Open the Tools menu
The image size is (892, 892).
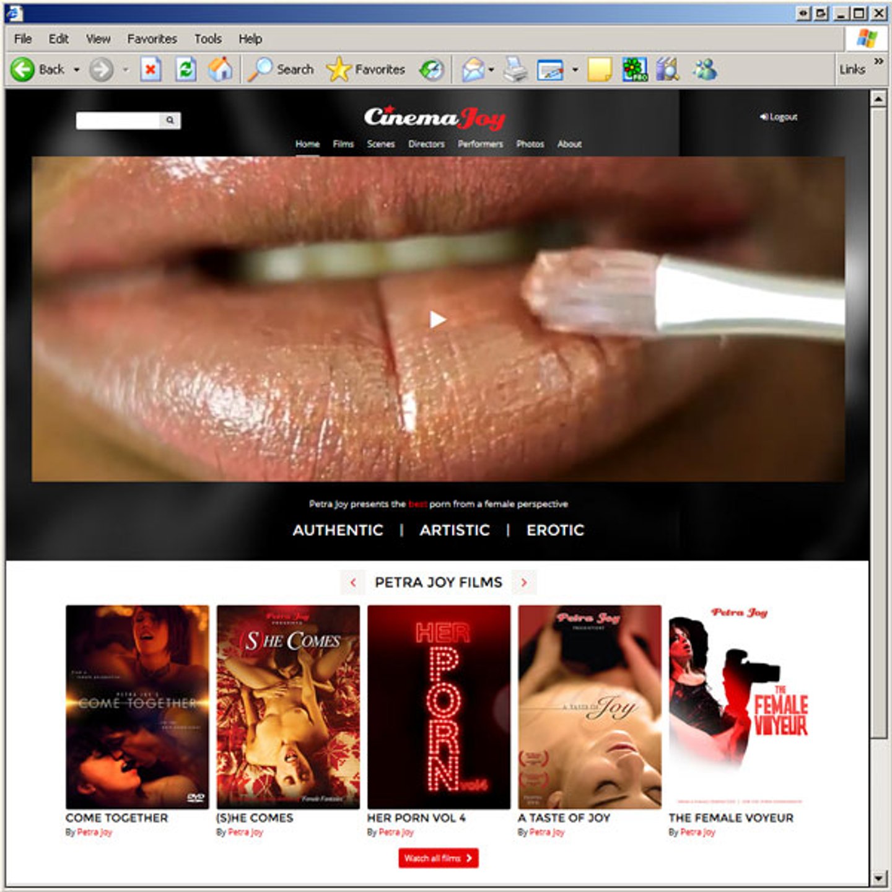pyautogui.click(x=208, y=39)
